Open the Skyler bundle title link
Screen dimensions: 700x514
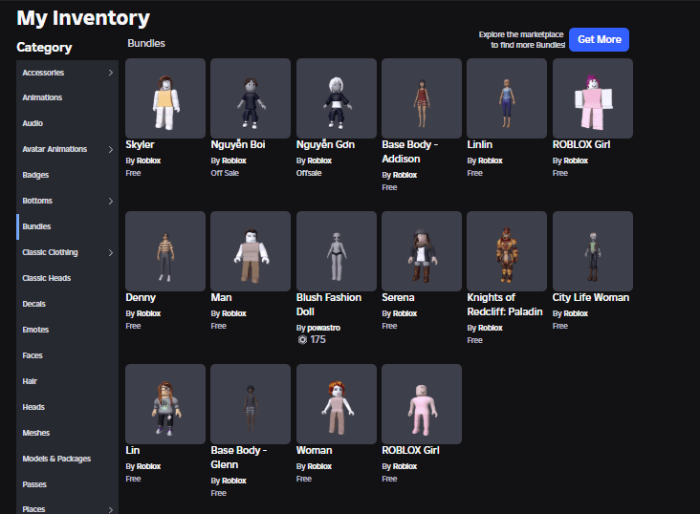point(140,144)
